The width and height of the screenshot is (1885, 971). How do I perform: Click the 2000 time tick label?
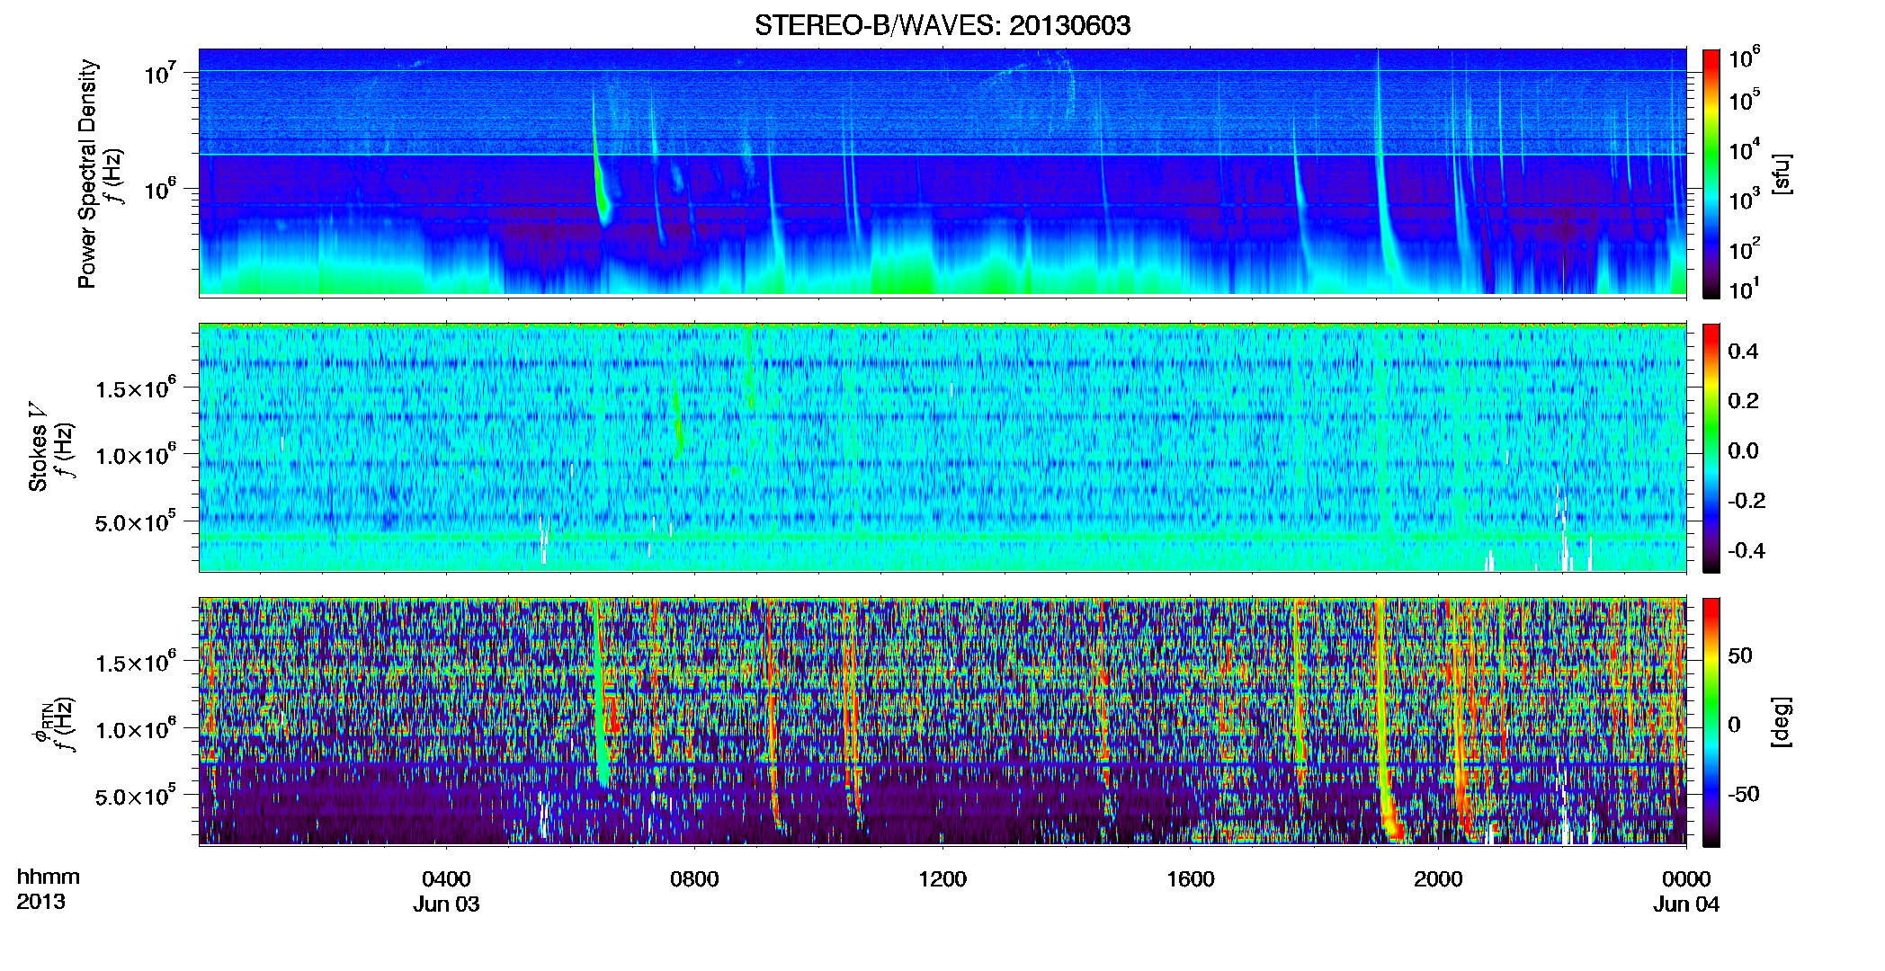1438,879
